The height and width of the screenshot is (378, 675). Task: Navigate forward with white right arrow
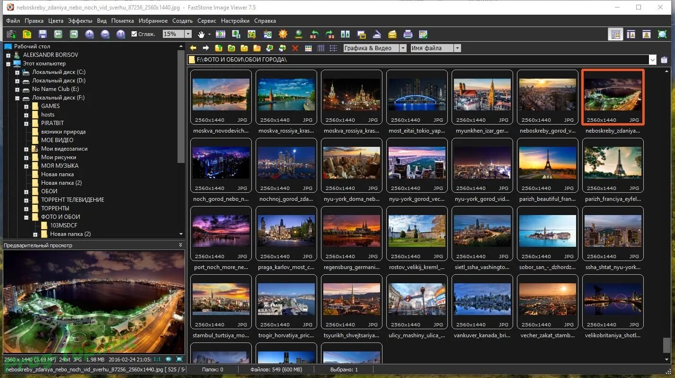coord(206,48)
